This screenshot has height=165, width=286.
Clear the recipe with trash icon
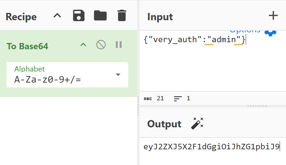(122, 16)
